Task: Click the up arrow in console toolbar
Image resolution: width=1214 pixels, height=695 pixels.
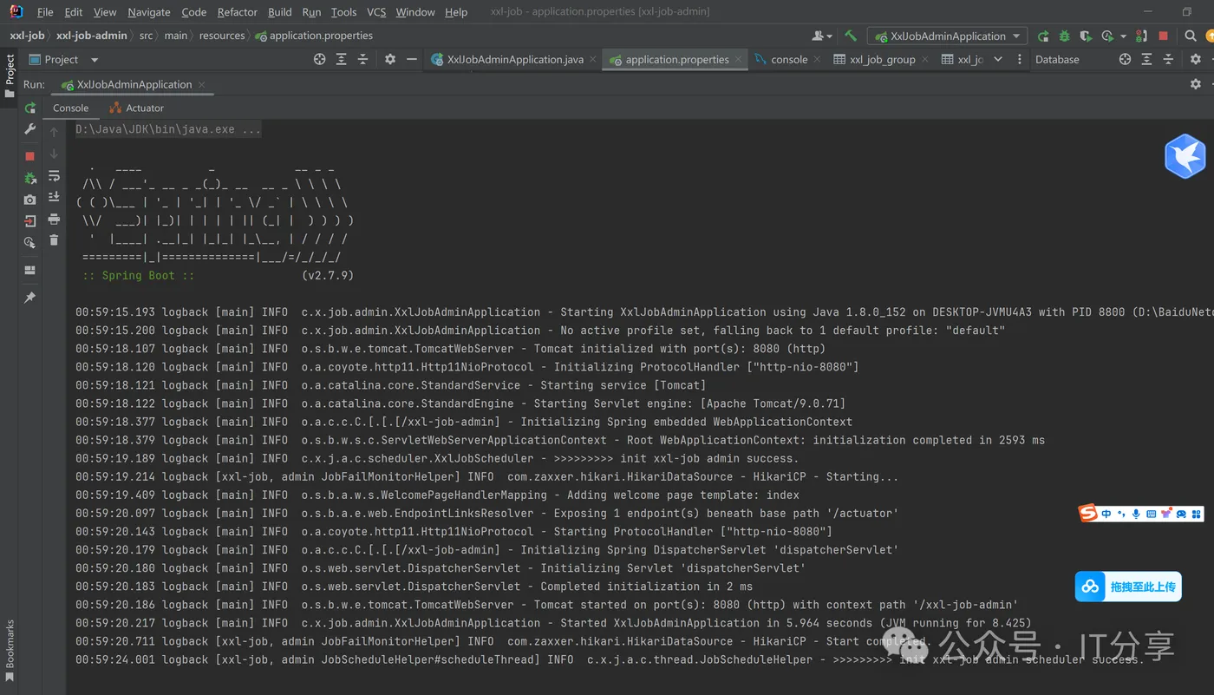Action: (x=54, y=132)
